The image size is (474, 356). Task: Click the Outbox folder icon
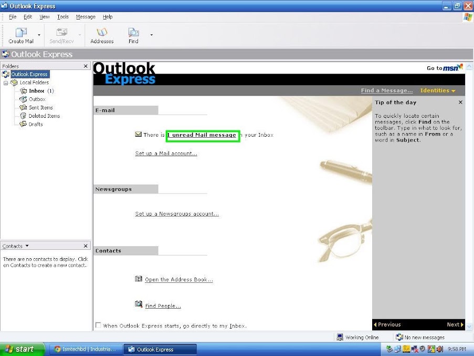[23, 99]
